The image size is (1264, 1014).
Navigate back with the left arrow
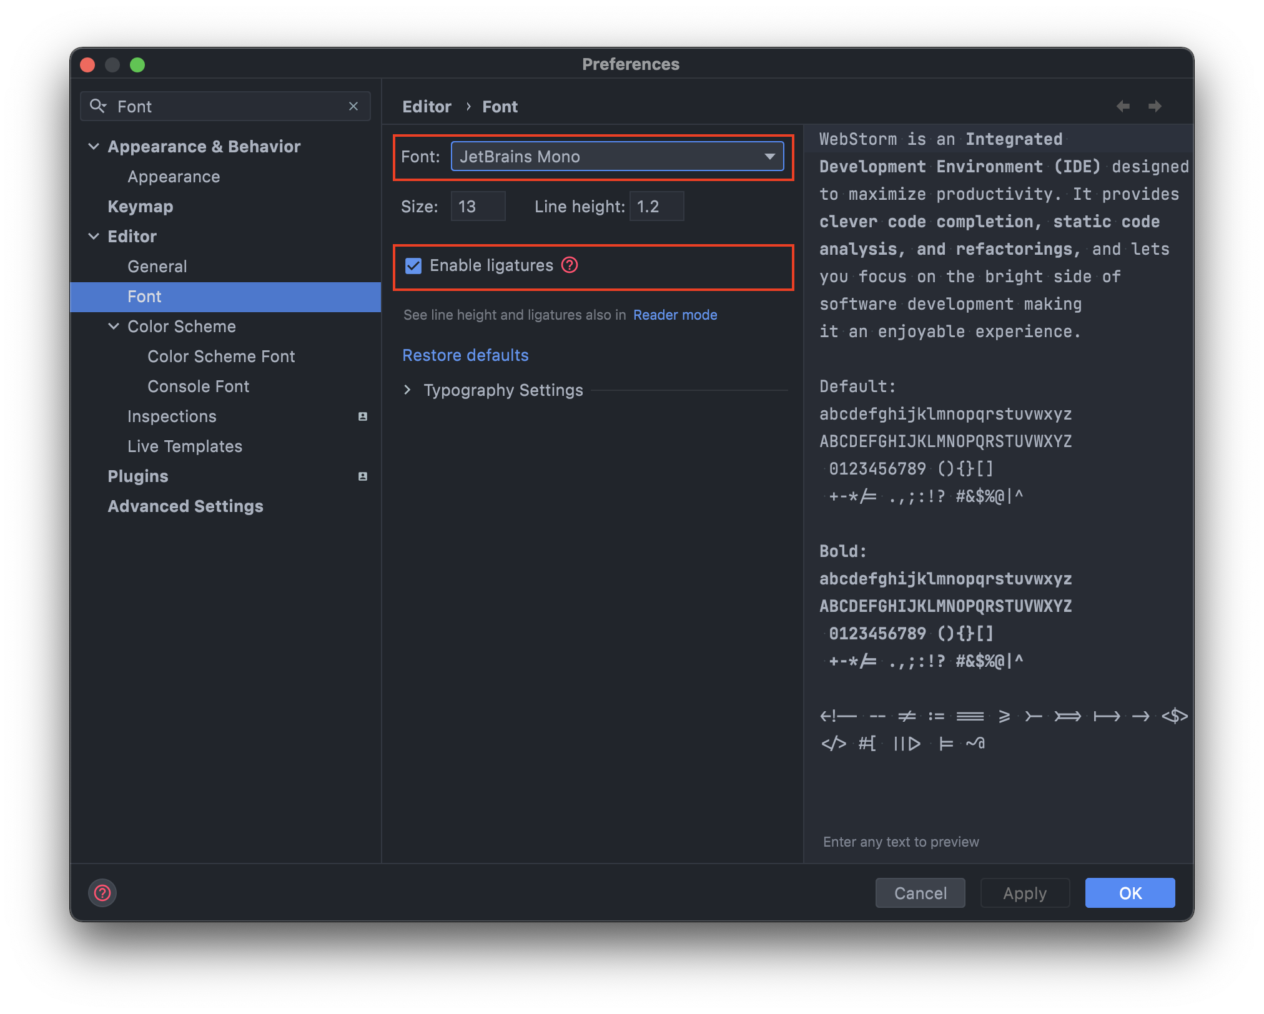[x=1123, y=106]
